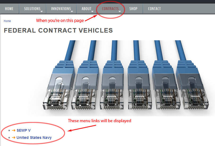Screen dimensions: 215x146
Task: Open the ABOUT navigation item
Action: pyautogui.click(x=86, y=9)
